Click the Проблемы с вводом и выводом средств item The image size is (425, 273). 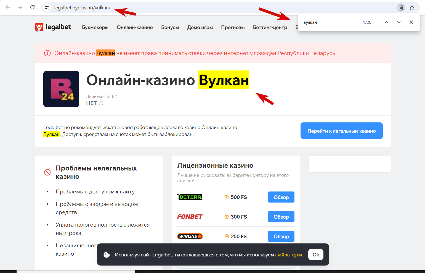(x=97, y=208)
